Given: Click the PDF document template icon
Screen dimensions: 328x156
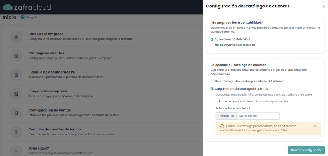Looking at the screenshot, I should 16,75.
